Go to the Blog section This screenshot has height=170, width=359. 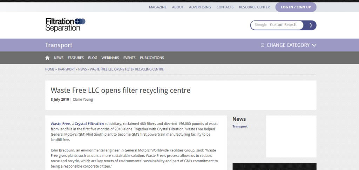click(x=93, y=58)
